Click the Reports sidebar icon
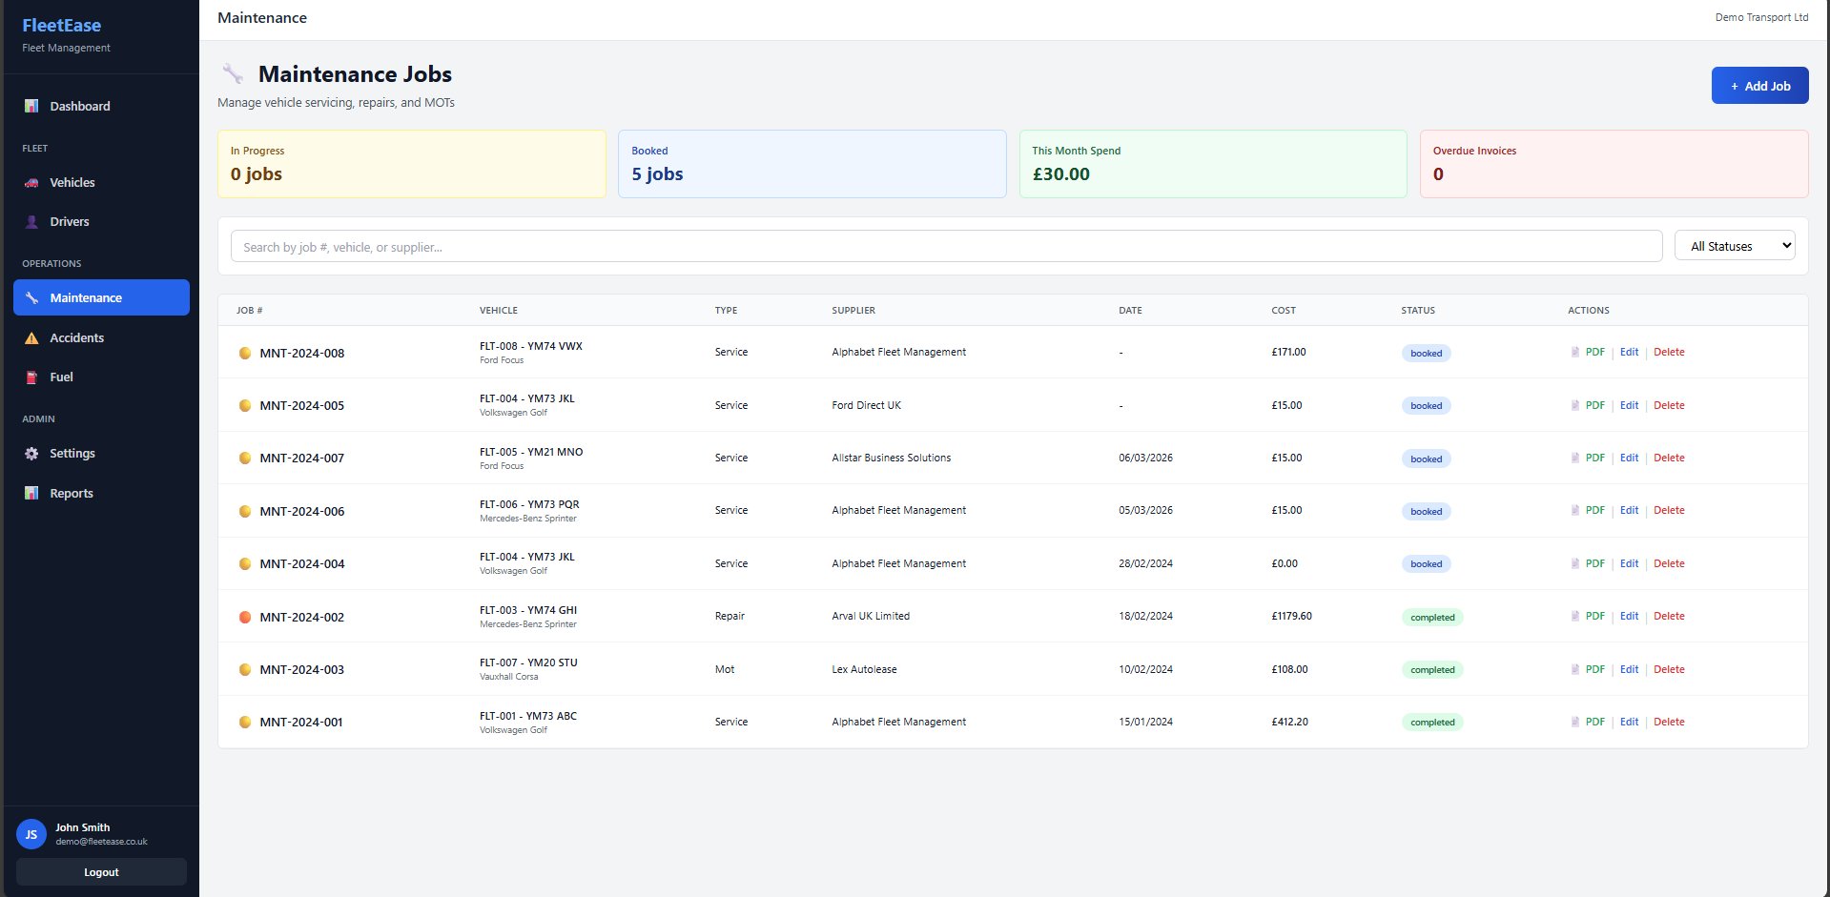The width and height of the screenshot is (1830, 897). tap(31, 493)
